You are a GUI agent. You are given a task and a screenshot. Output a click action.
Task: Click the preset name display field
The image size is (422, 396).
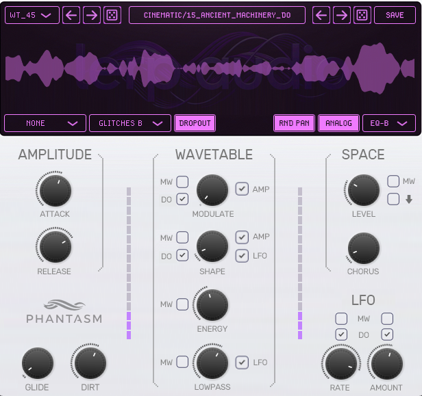pos(216,15)
